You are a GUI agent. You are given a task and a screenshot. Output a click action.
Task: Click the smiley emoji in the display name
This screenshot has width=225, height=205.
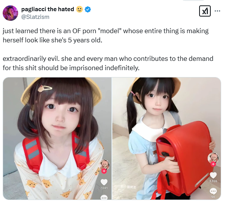click(80, 9)
